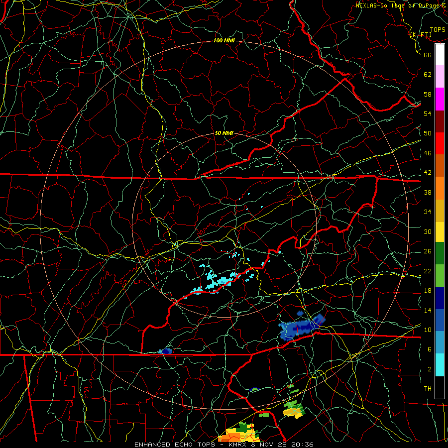This screenshot has width=448, height=448.
Task: Select the TH label at scale bottom
Action: coord(428,389)
